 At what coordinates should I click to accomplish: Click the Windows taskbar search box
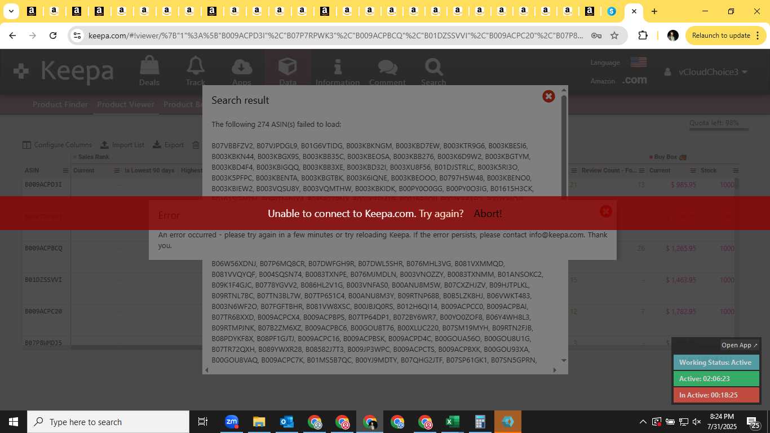[x=108, y=422]
